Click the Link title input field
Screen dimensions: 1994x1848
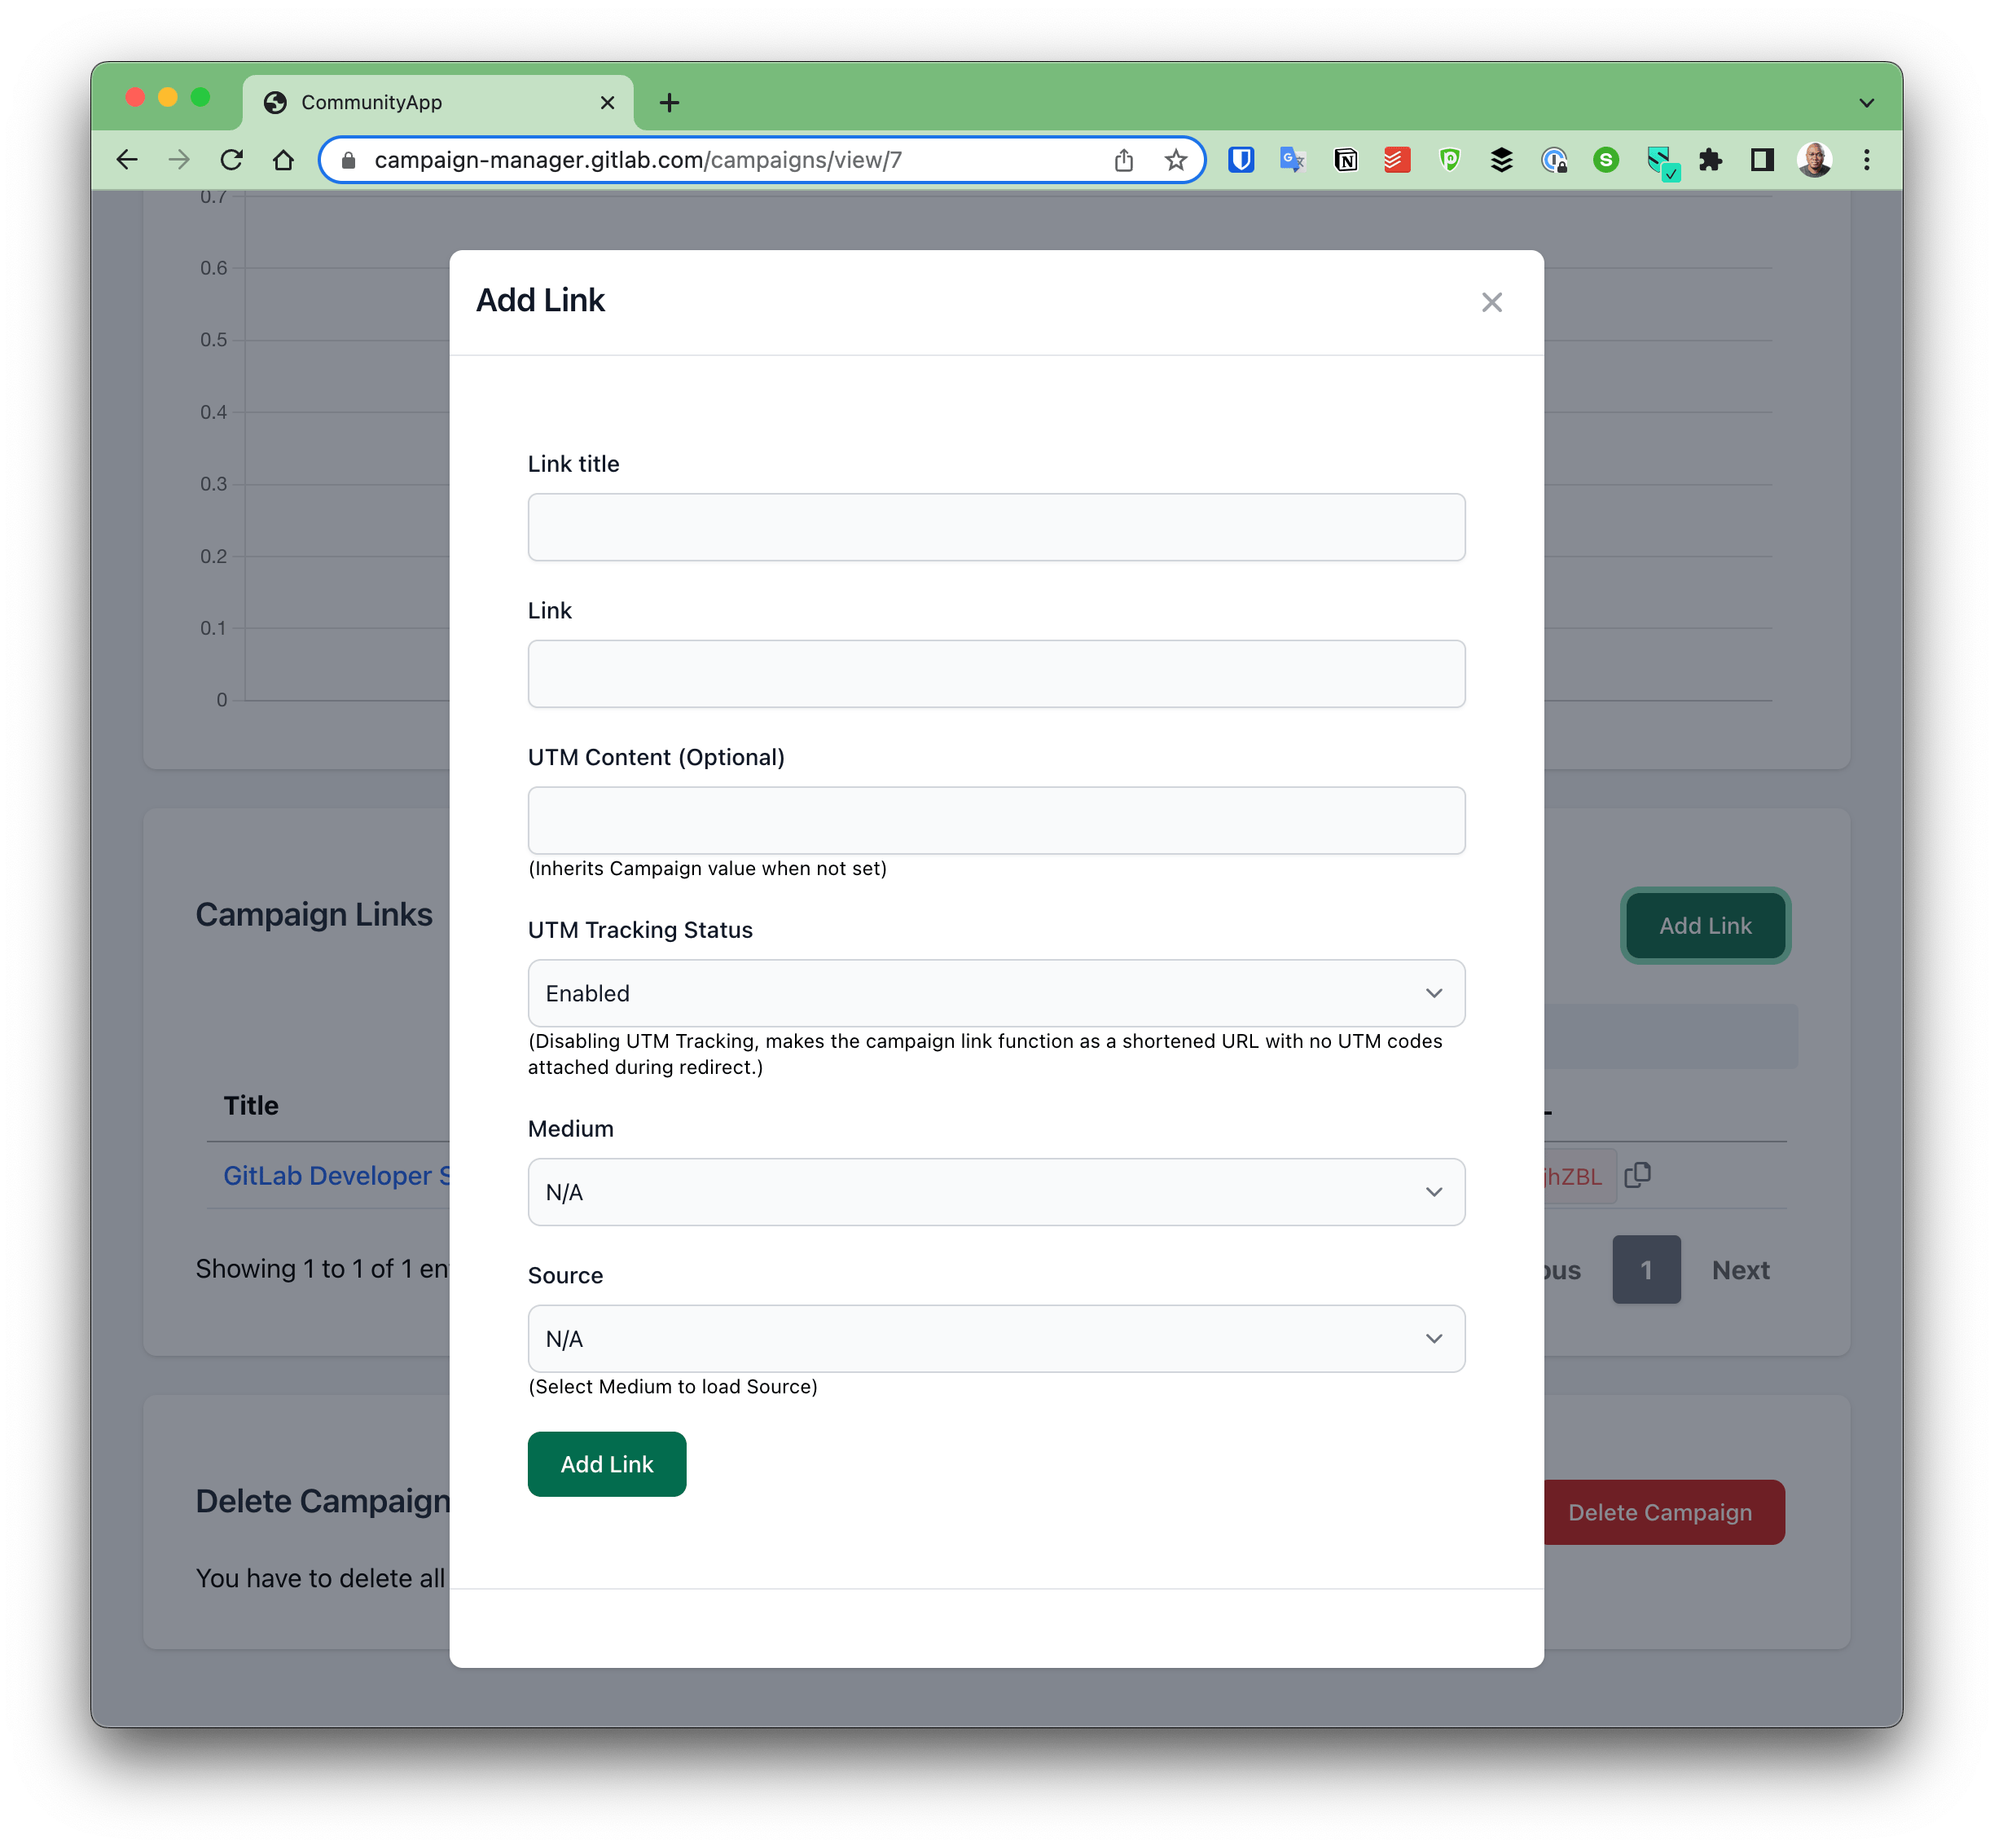click(995, 526)
